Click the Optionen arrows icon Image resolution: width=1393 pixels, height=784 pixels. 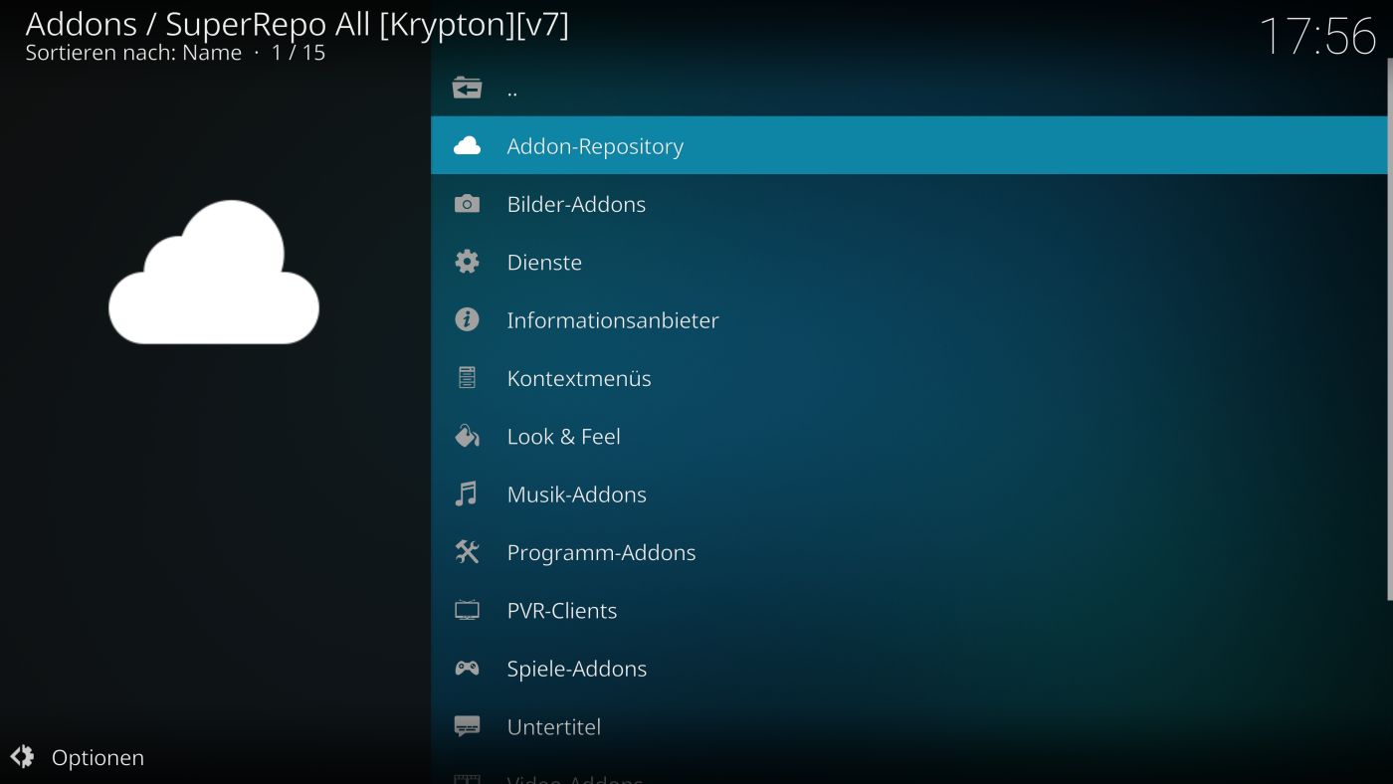[22, 757]
